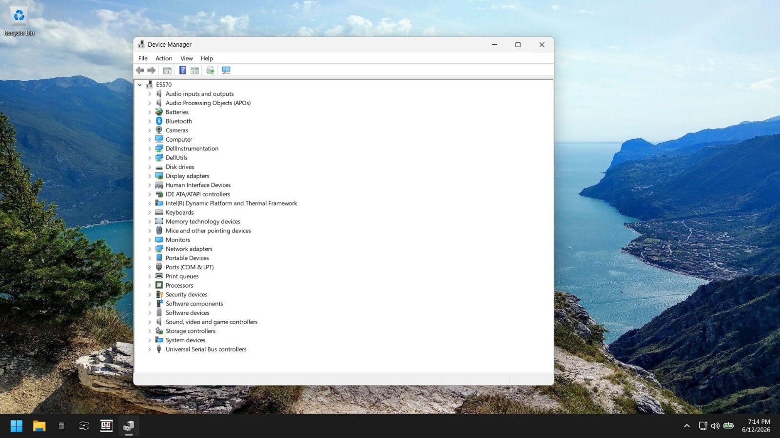Click the Back arrow in the toolbar
The image size is (780, 438).
[140, 71]
